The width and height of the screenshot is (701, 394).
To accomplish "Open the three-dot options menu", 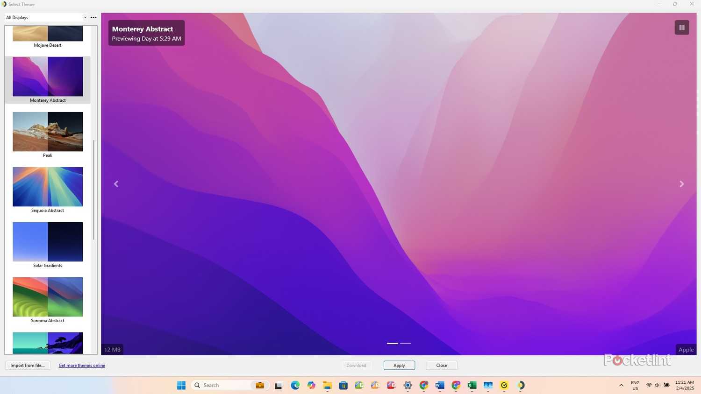I will 93,17.
